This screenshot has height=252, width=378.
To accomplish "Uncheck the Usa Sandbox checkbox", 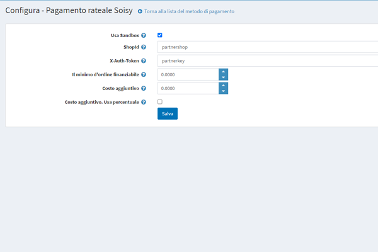I will click(x=160, y=35).
